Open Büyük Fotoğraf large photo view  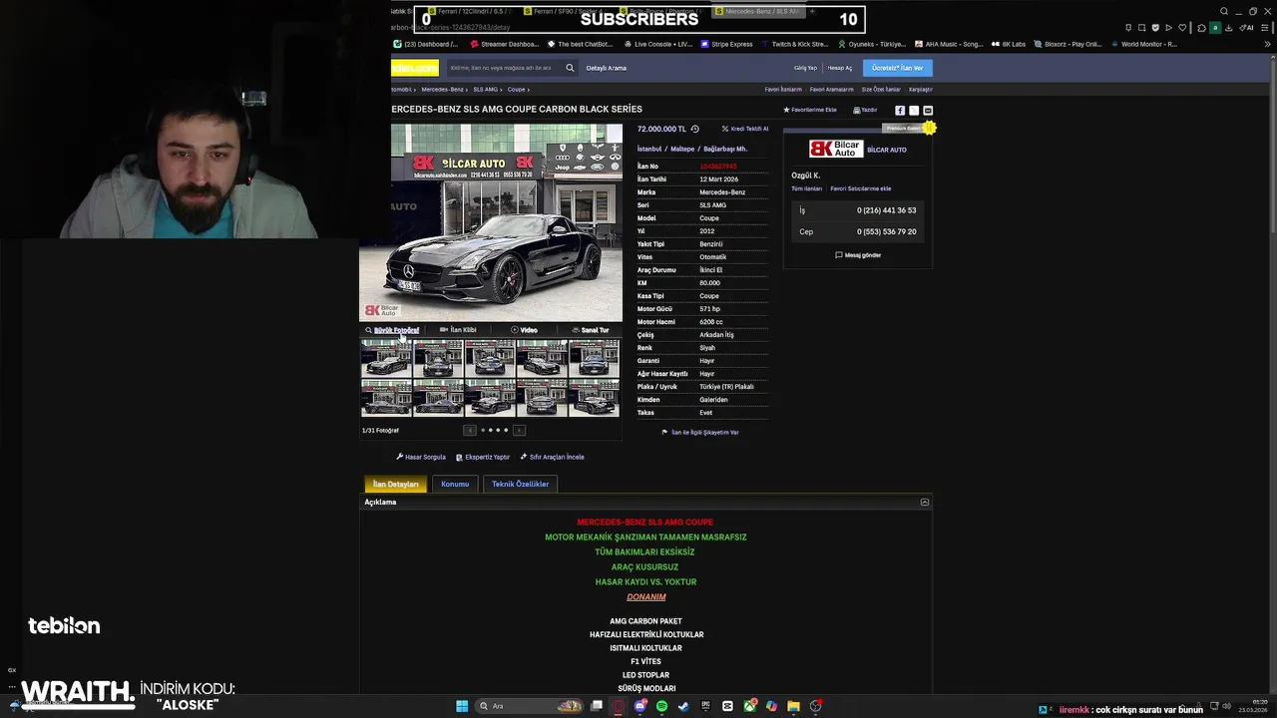392,330
